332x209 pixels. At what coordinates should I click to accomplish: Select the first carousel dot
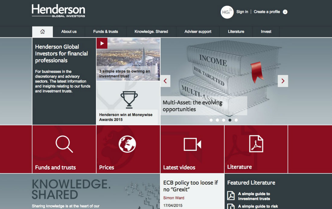(x=211, y=120)
